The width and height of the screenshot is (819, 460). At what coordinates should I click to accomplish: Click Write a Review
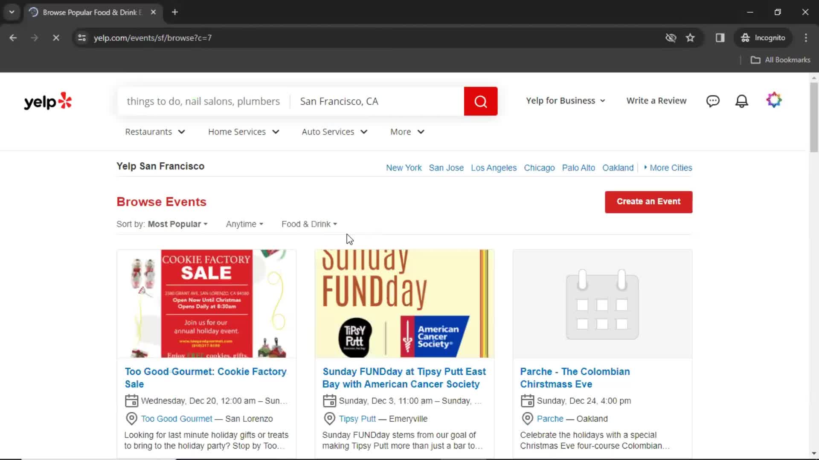coord(656,101)
